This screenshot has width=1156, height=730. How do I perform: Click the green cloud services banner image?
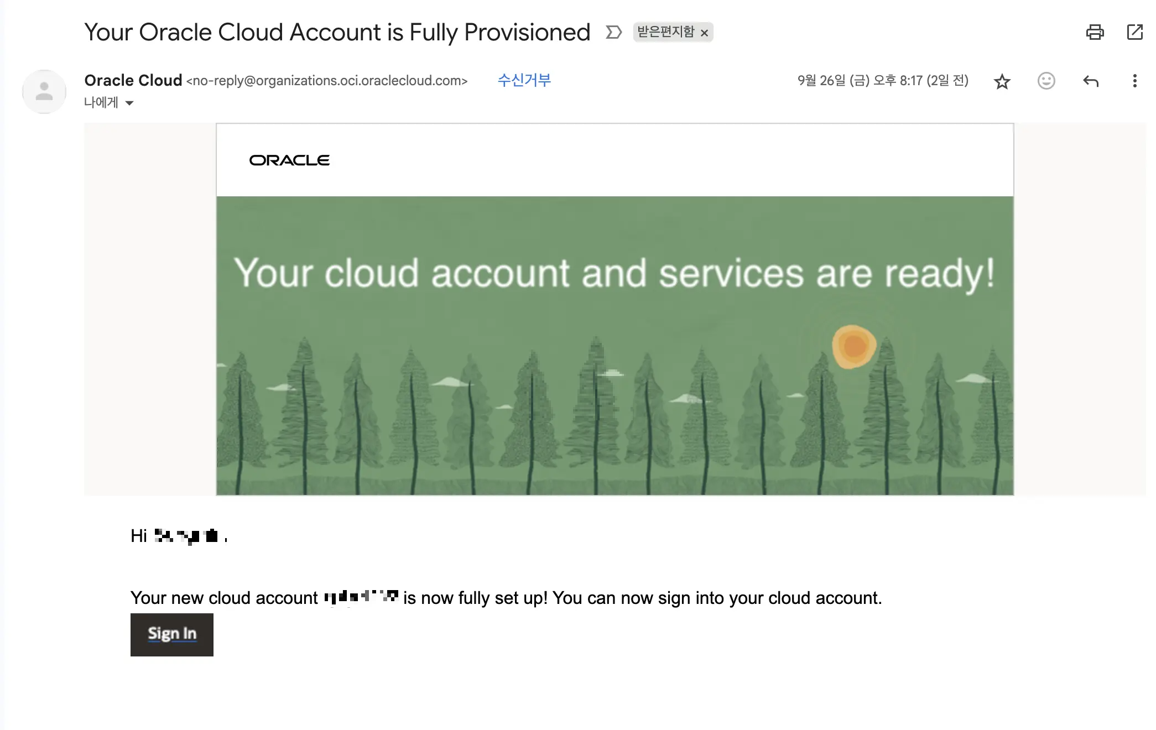click(614, 343)
